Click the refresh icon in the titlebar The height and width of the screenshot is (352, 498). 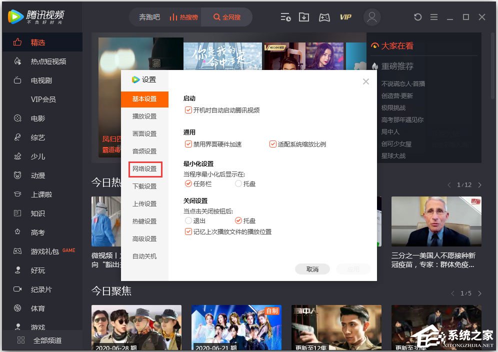click(417, 16)
